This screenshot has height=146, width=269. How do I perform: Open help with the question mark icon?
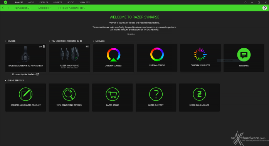(x=264, y=8)
